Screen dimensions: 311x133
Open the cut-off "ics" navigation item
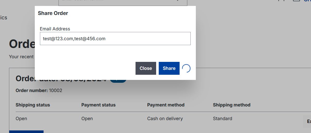click(x=4, y=18)
